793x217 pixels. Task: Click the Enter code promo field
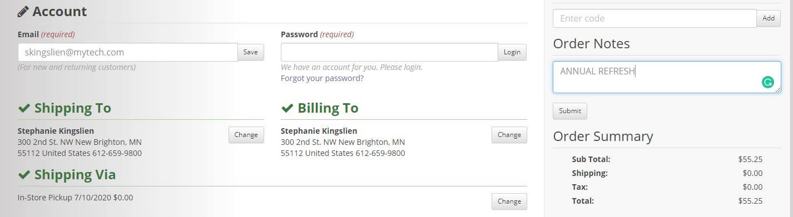(655, 18)
